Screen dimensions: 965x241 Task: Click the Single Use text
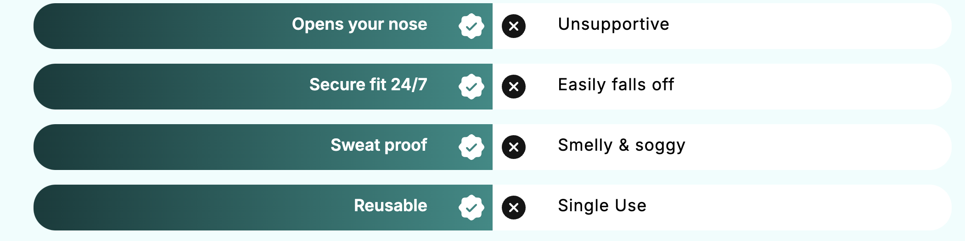[x=602, y=206]
